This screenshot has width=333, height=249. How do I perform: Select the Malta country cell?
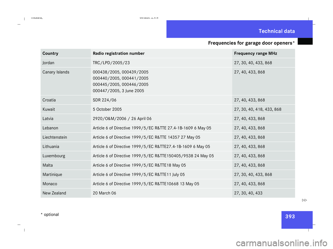[x=66, y=165]
